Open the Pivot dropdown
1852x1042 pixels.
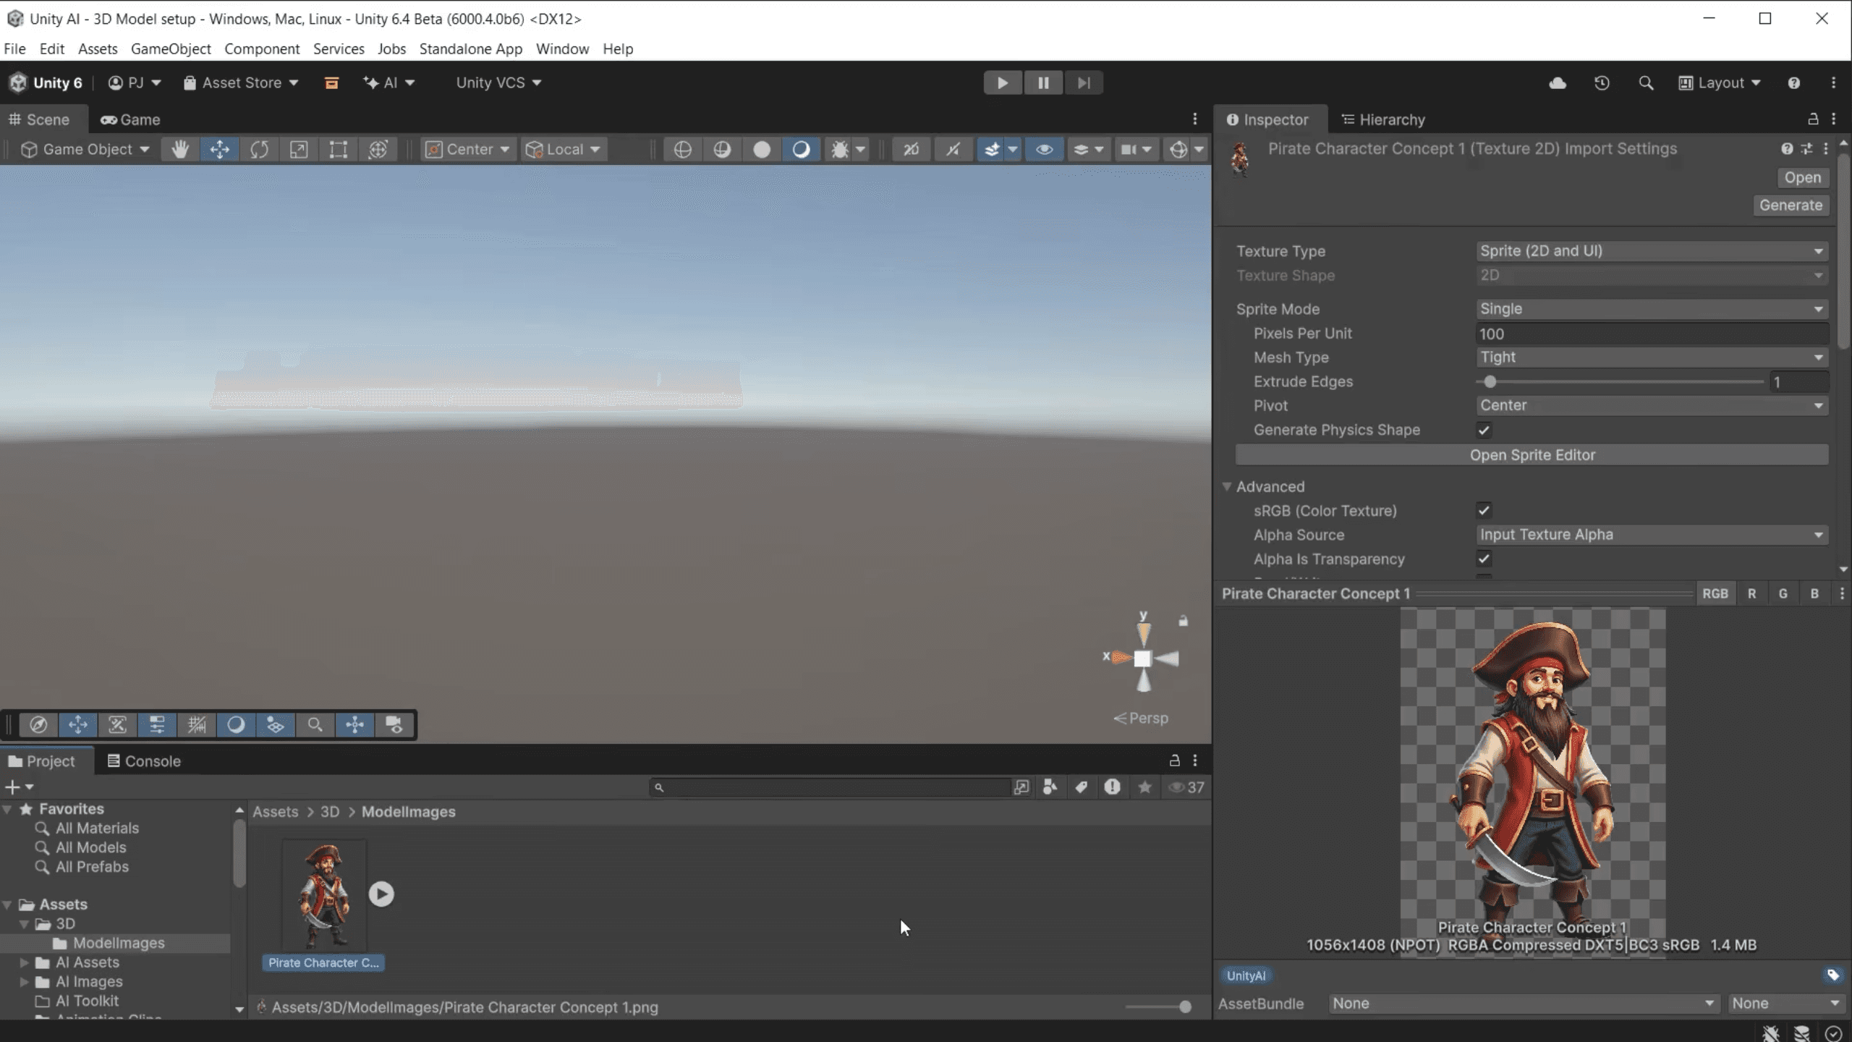1652,406
